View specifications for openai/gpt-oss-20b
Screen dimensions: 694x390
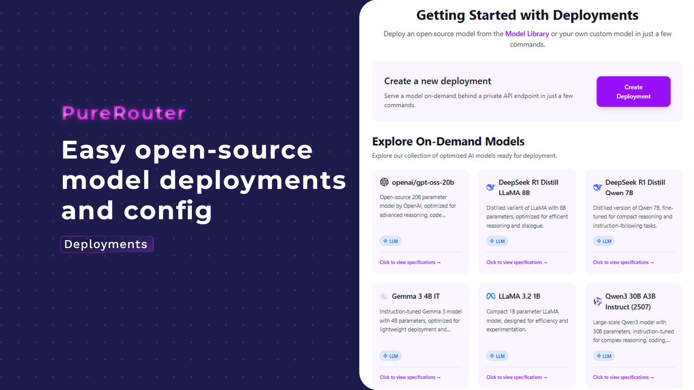(410, 263)
